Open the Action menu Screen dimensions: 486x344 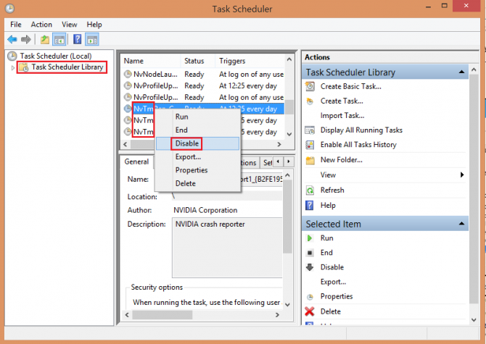click(x=41, y=25)
